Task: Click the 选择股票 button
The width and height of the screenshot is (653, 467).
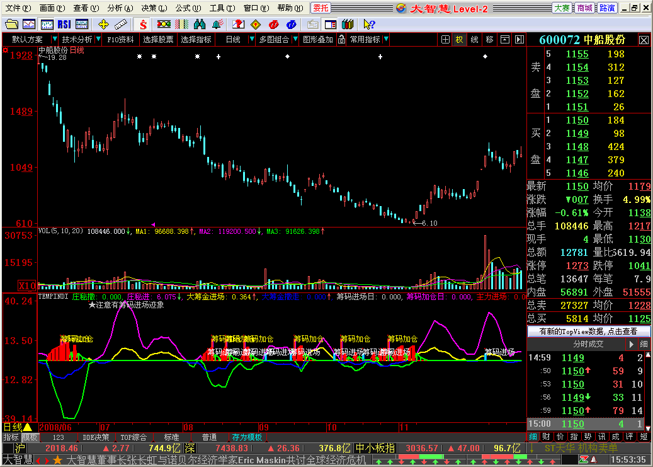Action: click(x=158, y=39)
